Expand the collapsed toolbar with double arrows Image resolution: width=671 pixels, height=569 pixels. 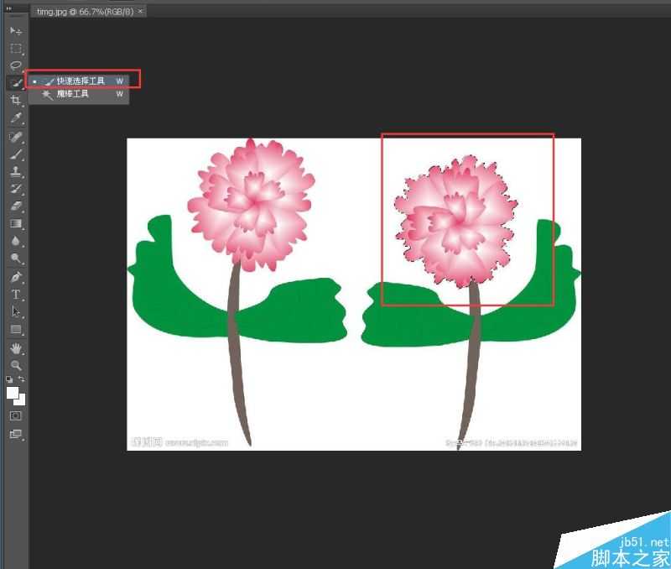[10, 9]
